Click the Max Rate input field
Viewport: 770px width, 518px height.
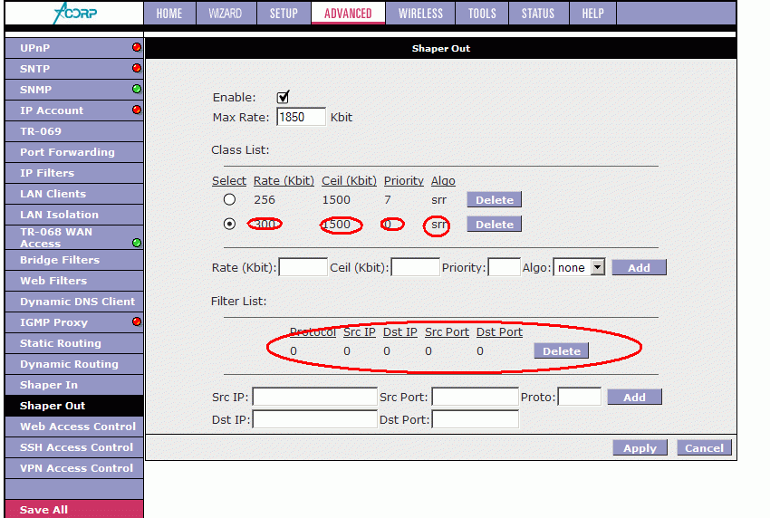click(x=301, y=117)
